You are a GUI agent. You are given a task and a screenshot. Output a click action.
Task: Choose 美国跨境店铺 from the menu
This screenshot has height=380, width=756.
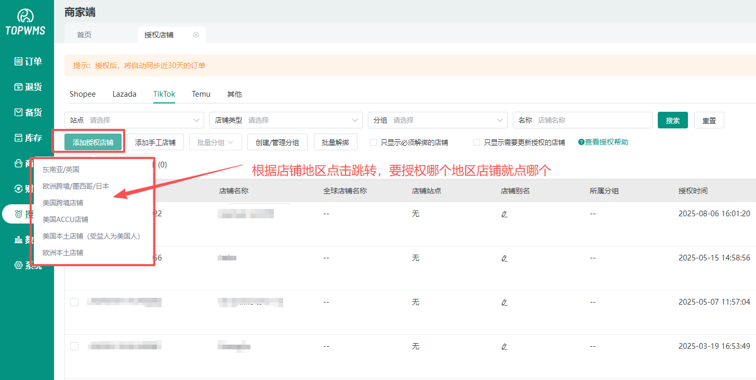63,203
